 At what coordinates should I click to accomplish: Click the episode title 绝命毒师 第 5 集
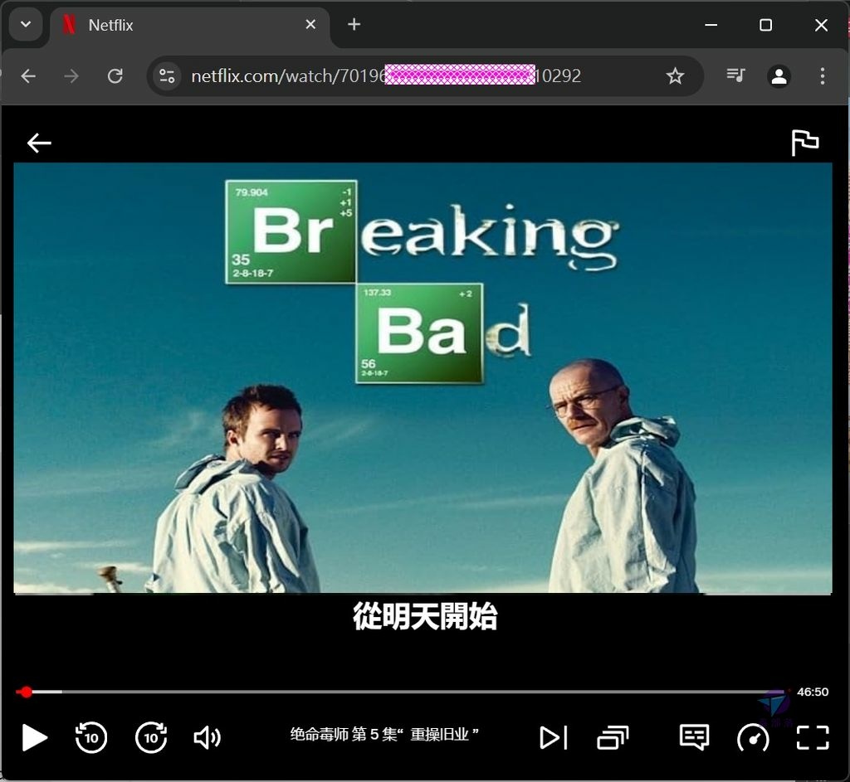tap(384, 735)
